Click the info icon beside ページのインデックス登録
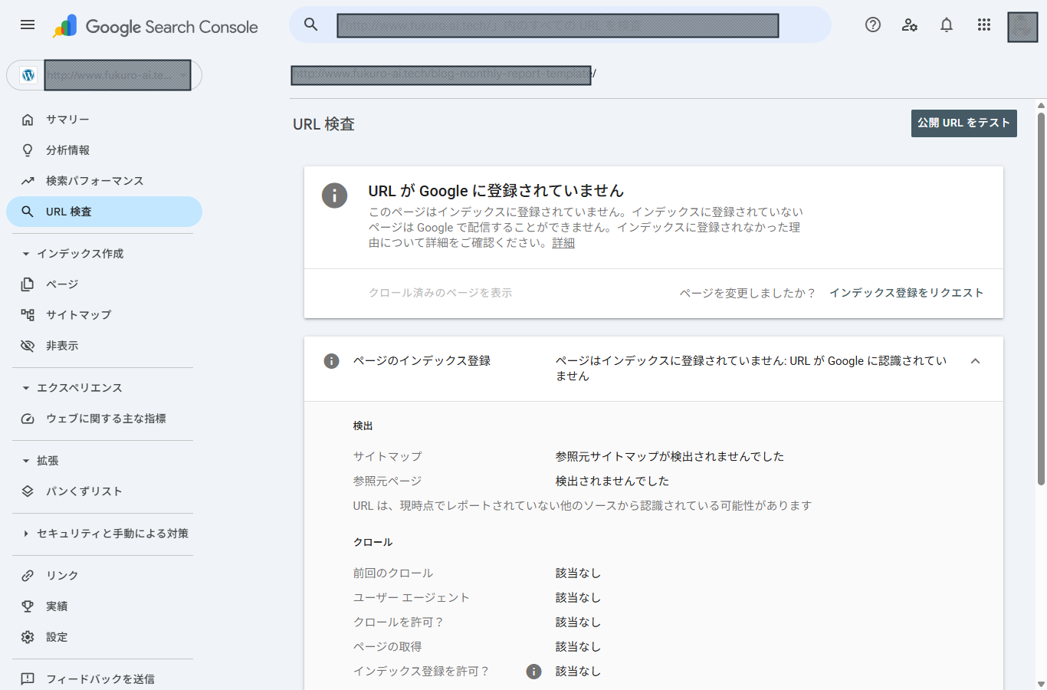 click(x=331, y=361)
